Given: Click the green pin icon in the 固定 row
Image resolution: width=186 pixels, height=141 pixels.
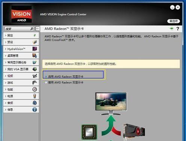Looking at the screenshot, I should tap(34, 35).
